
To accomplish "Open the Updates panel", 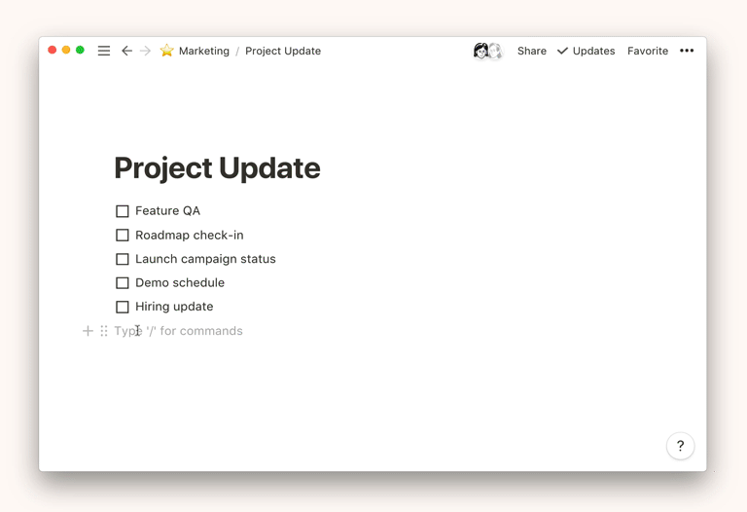I will [x=586, y=51].
